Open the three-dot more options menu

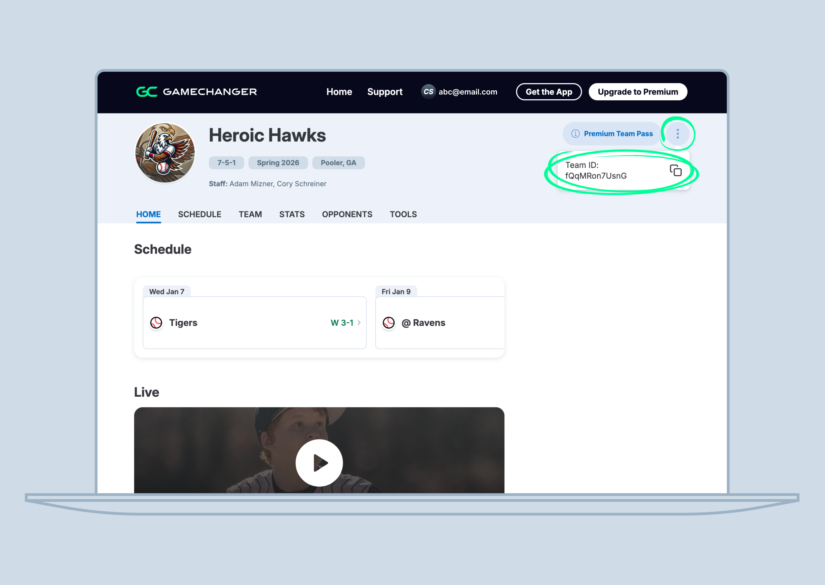[x=677, y=134]
